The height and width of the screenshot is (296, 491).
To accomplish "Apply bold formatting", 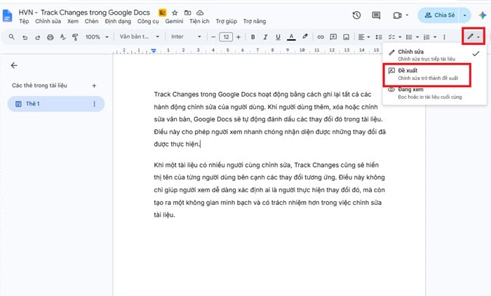I will coord(253,37).
